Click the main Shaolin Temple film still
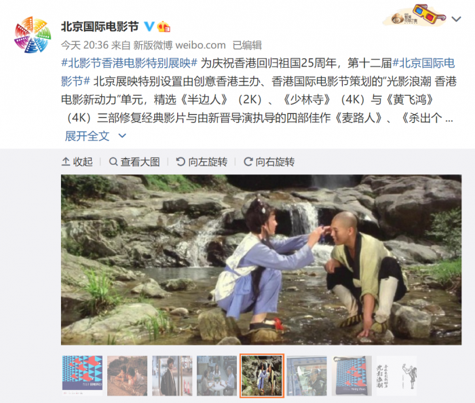This screenshot has width=475, height=403. pyautogui.click(x=261, y=260)
